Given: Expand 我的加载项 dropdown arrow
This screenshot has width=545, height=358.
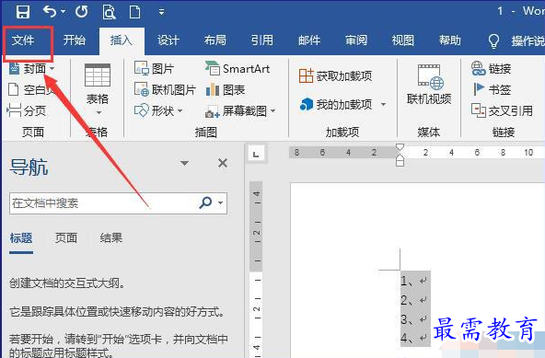Looking at the screenshot, I should 383,104.
